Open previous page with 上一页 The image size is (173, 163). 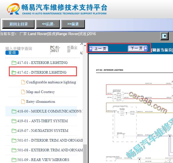tap(98, 49)
